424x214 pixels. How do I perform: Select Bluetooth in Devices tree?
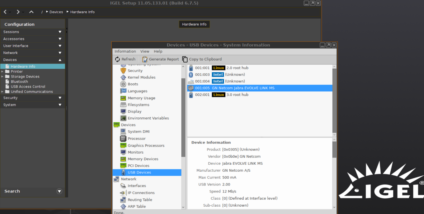coord(19,82)
